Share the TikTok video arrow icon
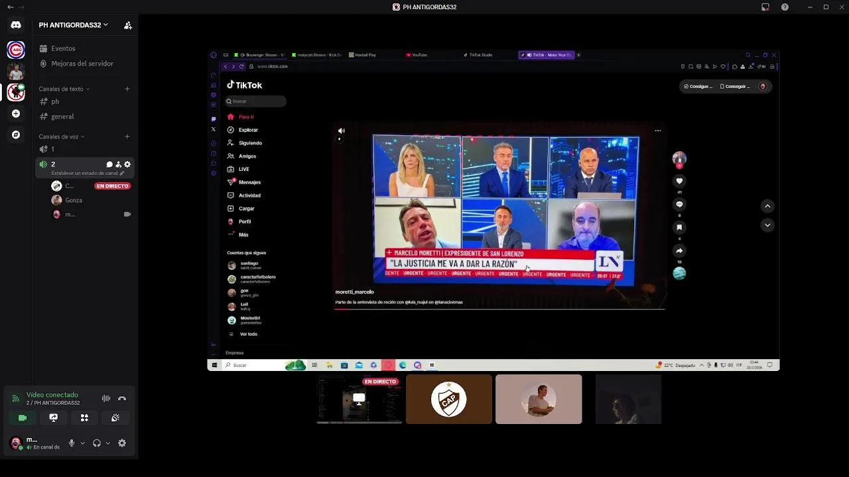 [x=679, y=250]
